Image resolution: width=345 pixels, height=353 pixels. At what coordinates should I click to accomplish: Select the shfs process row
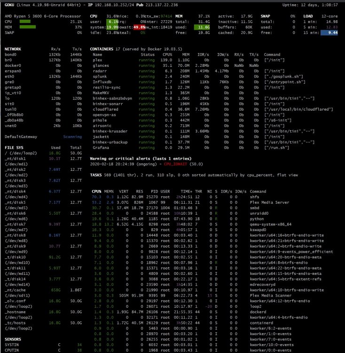tap(175, 197)
